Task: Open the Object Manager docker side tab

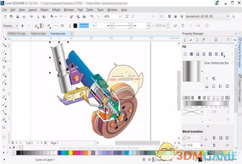Action: point(240,88)
